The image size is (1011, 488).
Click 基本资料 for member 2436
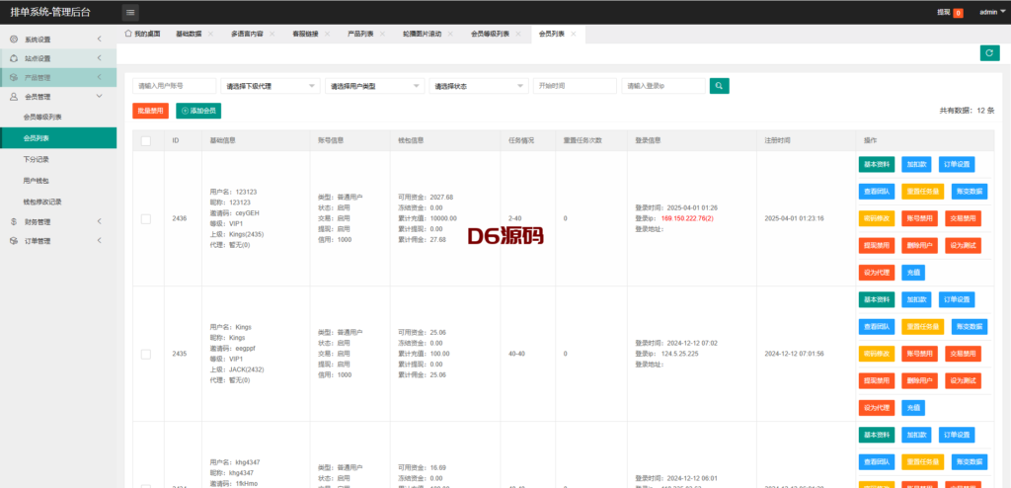877,165
